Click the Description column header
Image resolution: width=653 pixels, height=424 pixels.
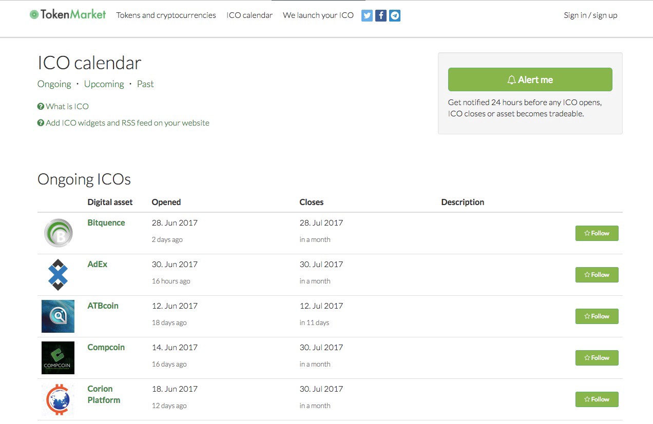coord(463,202)
